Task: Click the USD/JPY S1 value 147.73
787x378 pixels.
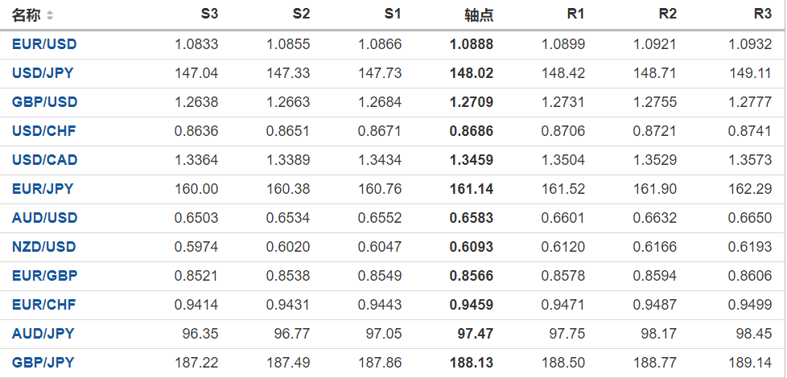Action: click(x=380, y=73)
